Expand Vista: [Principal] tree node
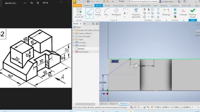 point(74,36)
